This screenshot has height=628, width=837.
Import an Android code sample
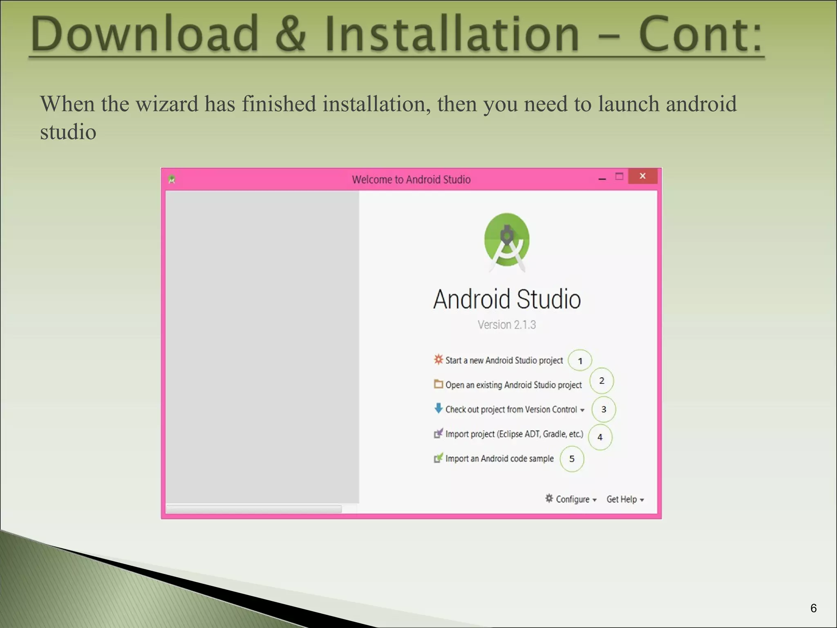(x=499, y=458)
